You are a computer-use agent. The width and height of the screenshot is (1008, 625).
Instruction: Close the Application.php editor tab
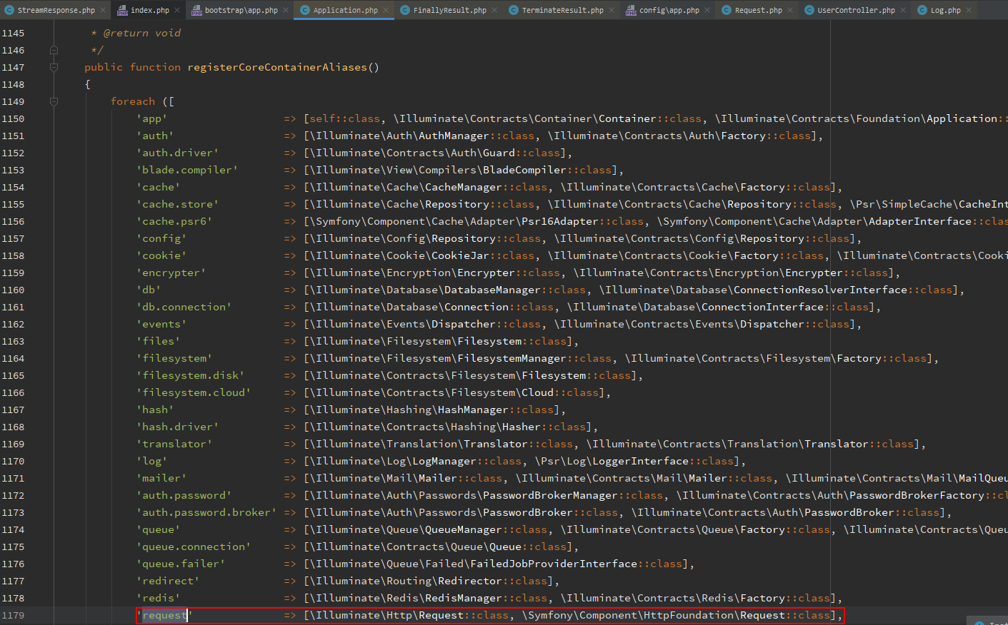[386, 10]
